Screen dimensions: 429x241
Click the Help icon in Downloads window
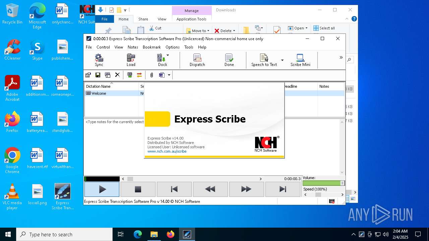tap(354, 19)
